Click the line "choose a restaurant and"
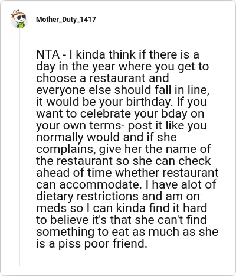Image resolution: width=236 pixels, height=276 pixels. coord(103,78)
